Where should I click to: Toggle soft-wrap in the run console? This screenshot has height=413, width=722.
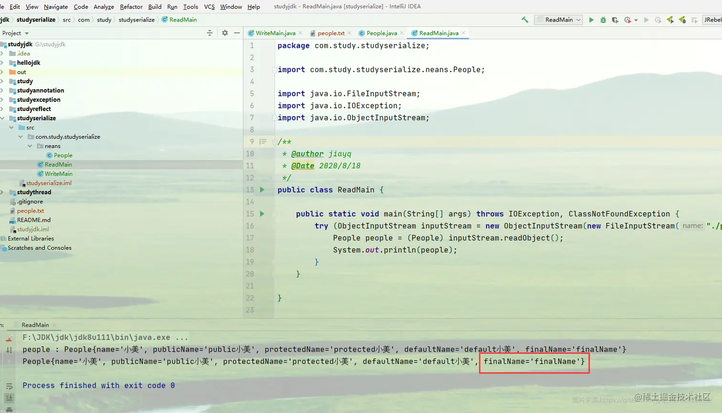click(9, 386)
